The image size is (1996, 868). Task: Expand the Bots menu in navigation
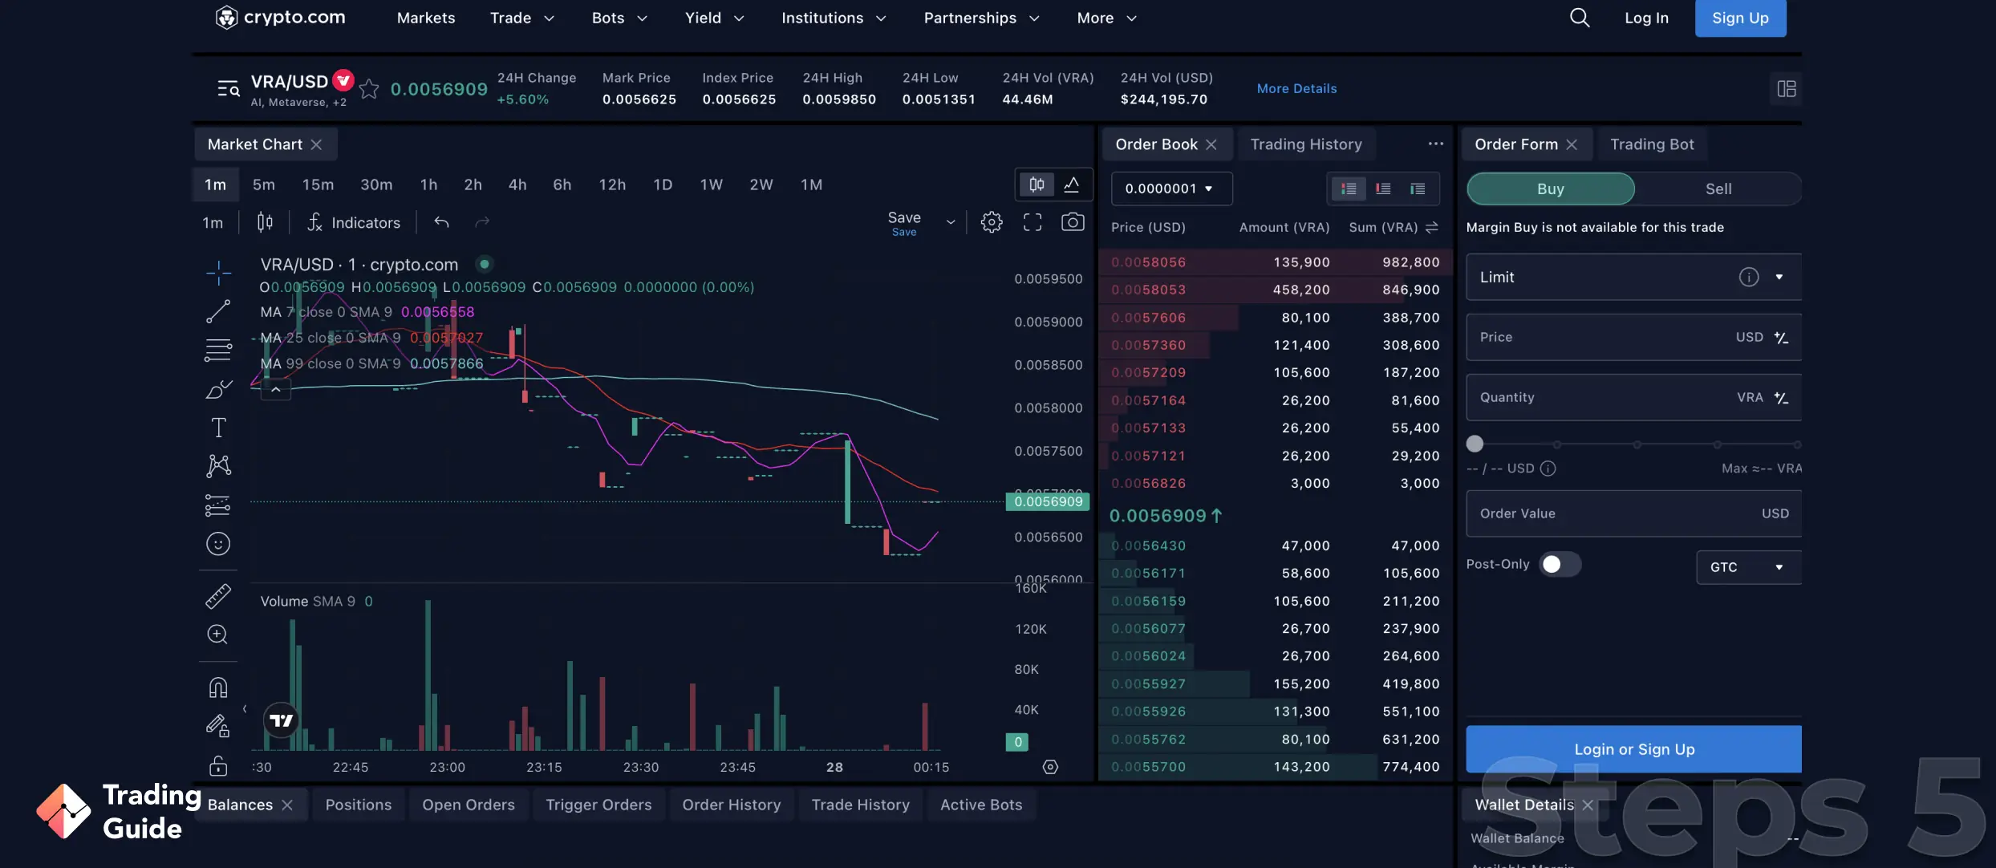pos(619,18)
